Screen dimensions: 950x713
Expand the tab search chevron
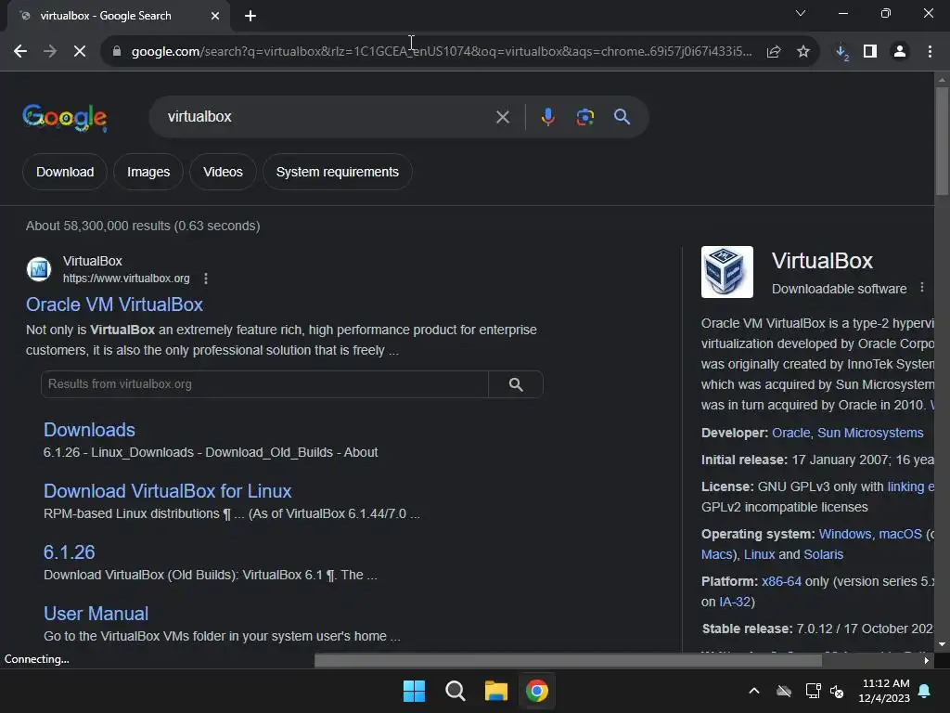tap(801, 13)
